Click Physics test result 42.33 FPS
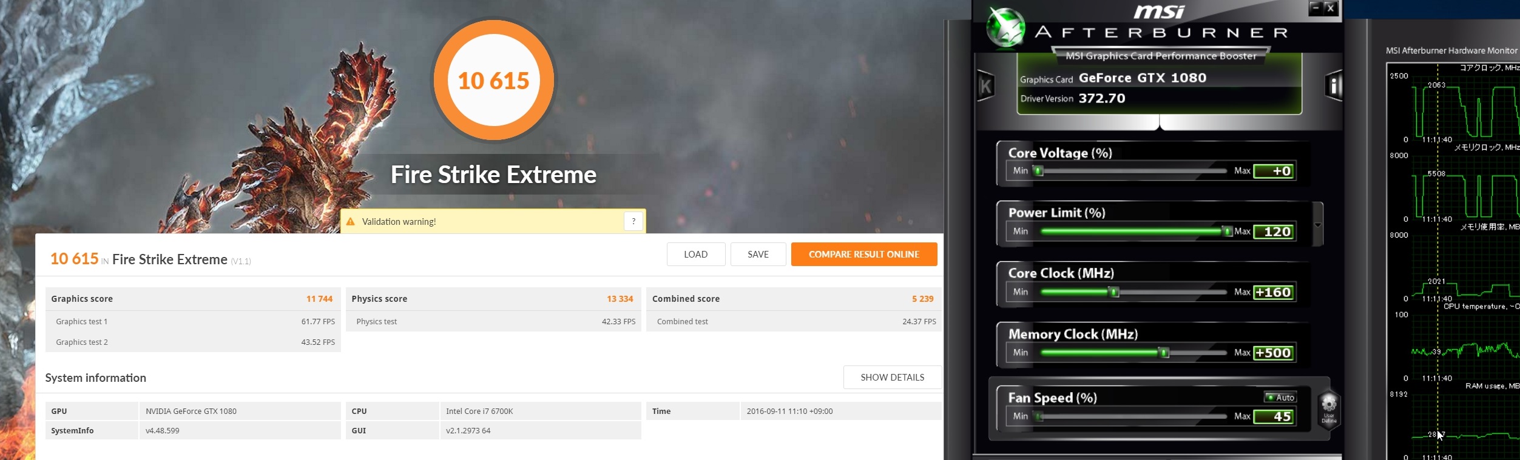The width and height of the screenshot is (1520, 460). click(x=618, y=322)
